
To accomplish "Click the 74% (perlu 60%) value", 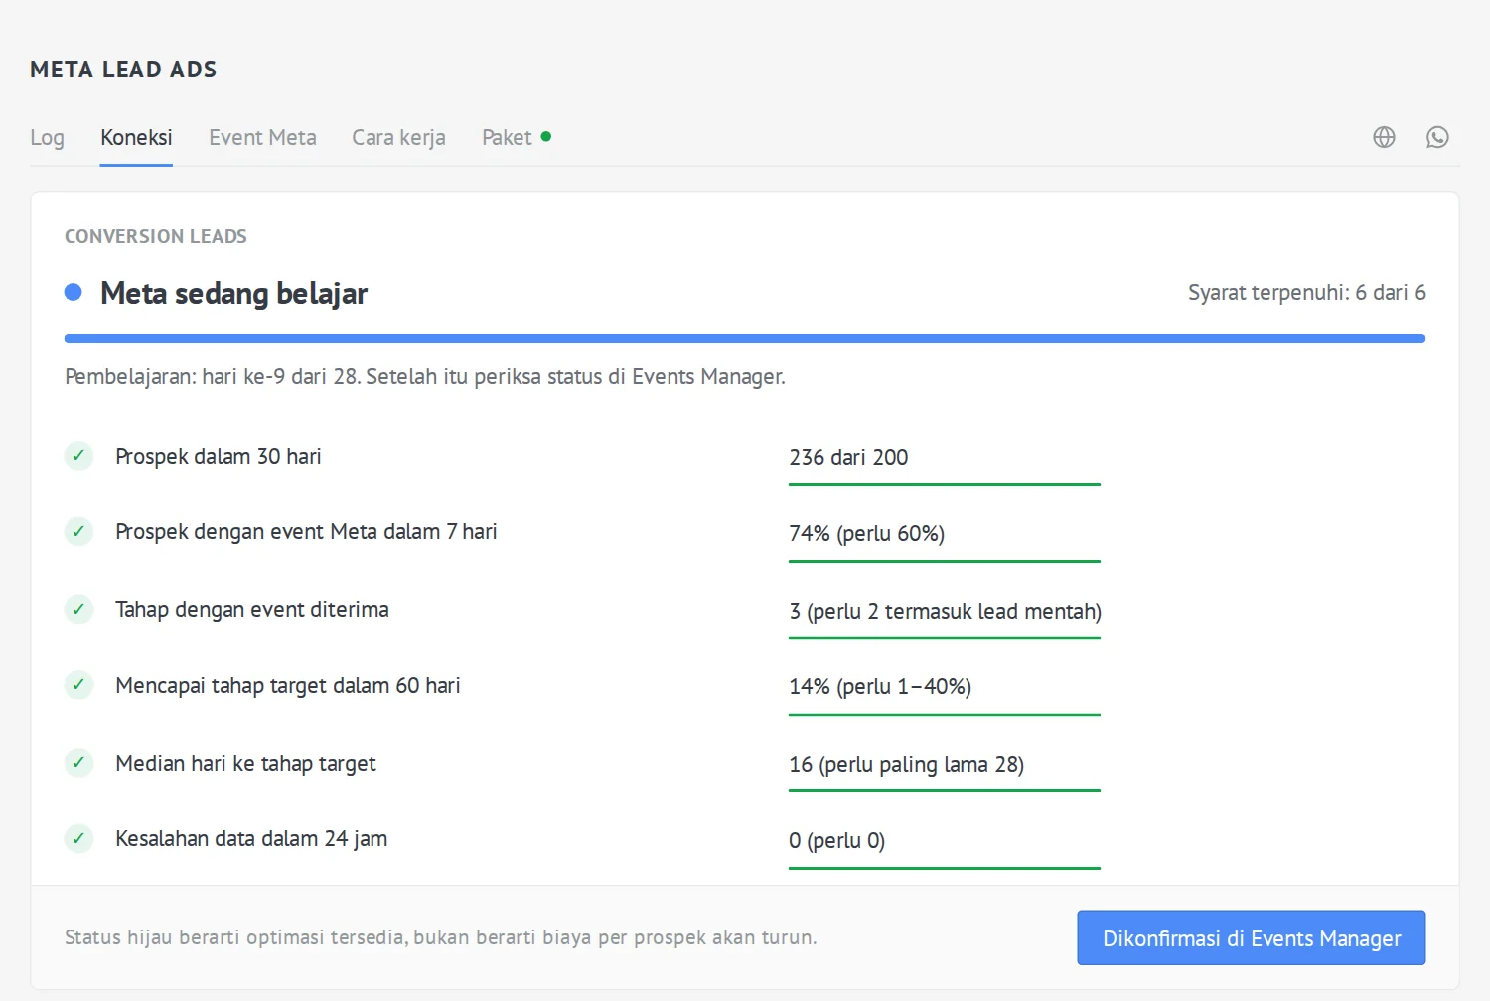I will [x=866, y=534].
